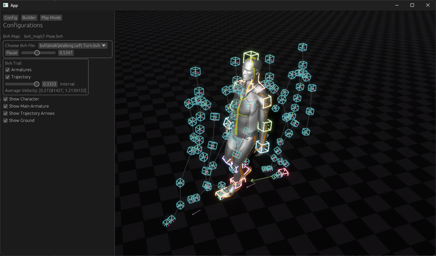The height and width of the screenshot is (256, 436).
Task: Switch to the Config tab
Action: 11,18
